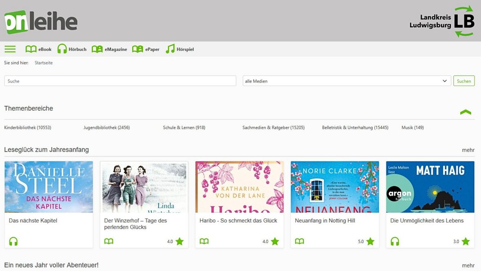Open the Danielle Steel book cover thumbnail
Viewport: 481px width, 271px height.
49,187
